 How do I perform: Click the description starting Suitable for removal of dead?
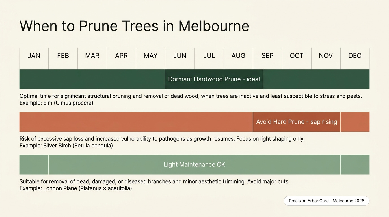[x=155, y=181]
